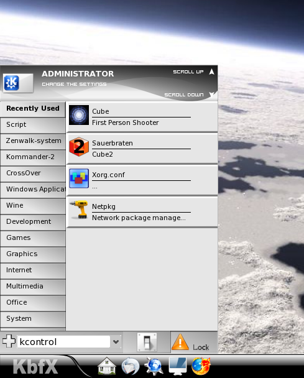Screen dimensions: 304x378
Task: Open Xorg.conf entry icon
Action: (79, 178)
